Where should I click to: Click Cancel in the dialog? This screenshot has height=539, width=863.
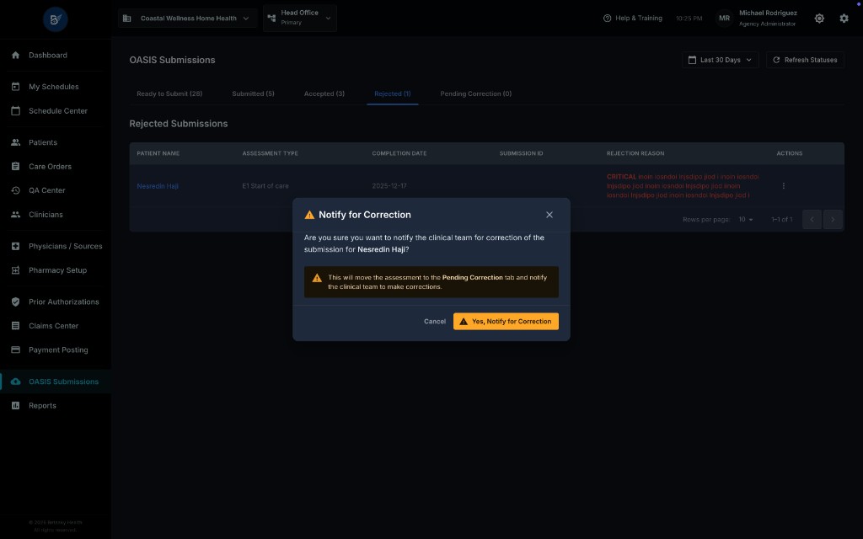[x=434, y=321]
